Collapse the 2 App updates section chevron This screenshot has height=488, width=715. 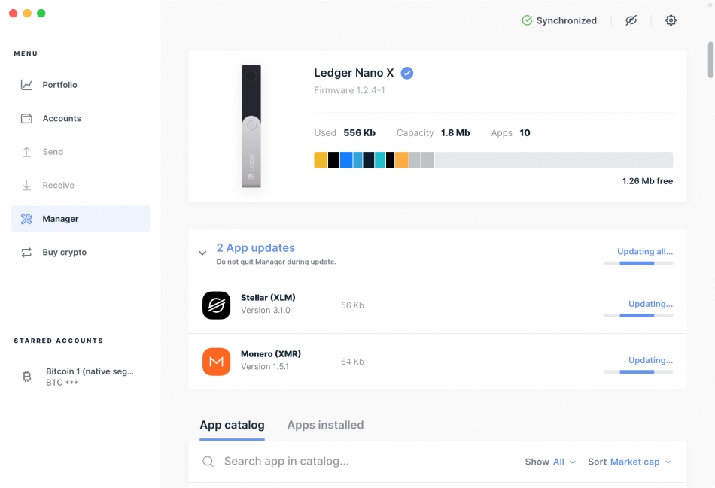click(202, 253)
